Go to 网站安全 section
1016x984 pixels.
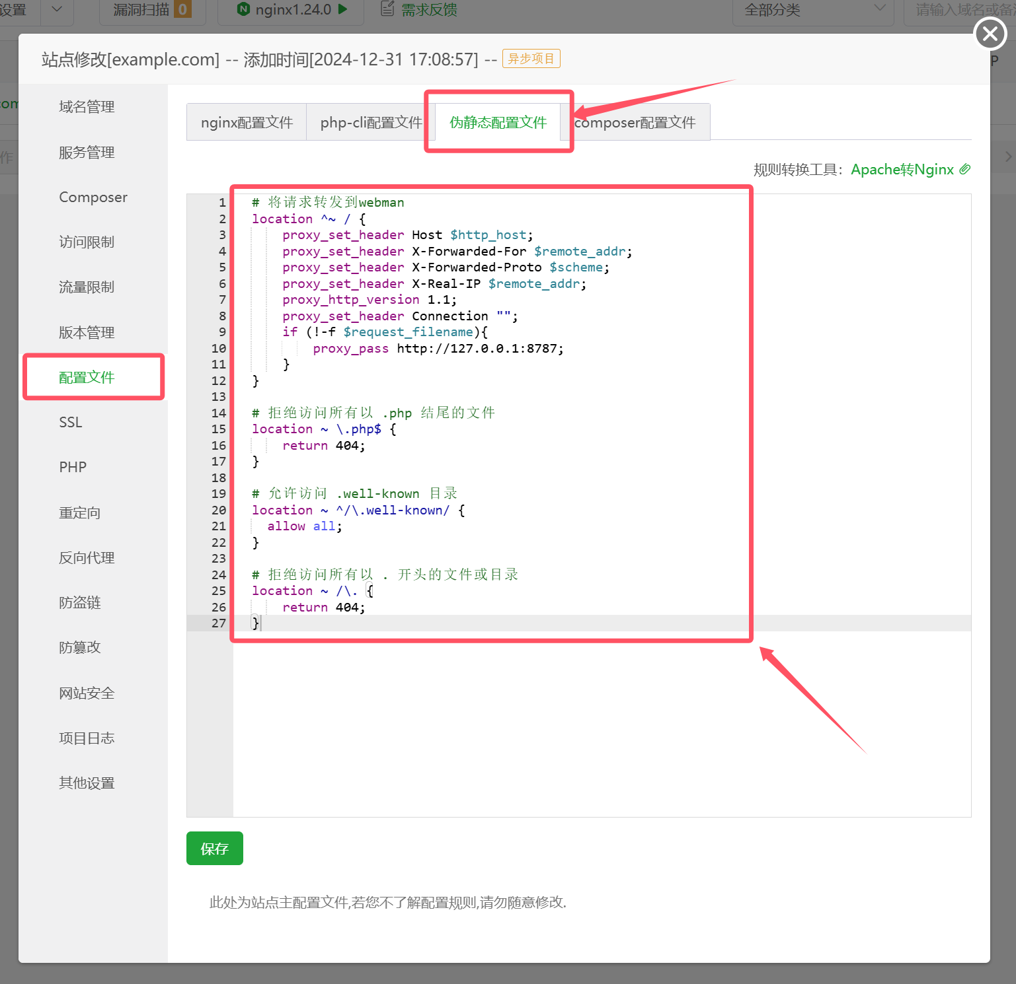[87, 693]
